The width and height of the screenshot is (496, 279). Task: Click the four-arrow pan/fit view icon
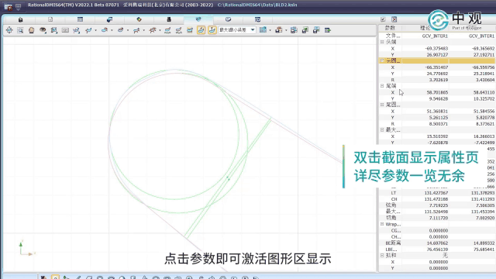tap(9, 30)
